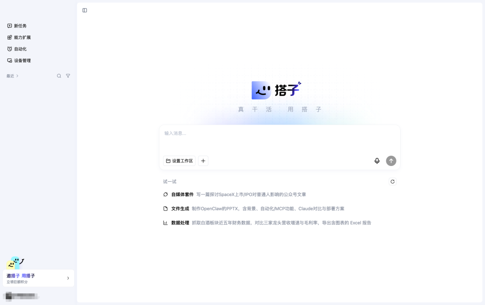This screenshot has width=485, height=305.
Task: Open 自动化 in the sidebar
Action: coord(17,49)
